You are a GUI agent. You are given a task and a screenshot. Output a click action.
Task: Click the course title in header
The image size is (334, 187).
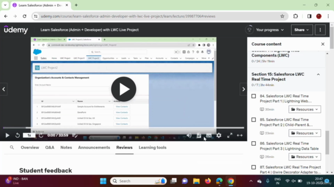(89, 30)
